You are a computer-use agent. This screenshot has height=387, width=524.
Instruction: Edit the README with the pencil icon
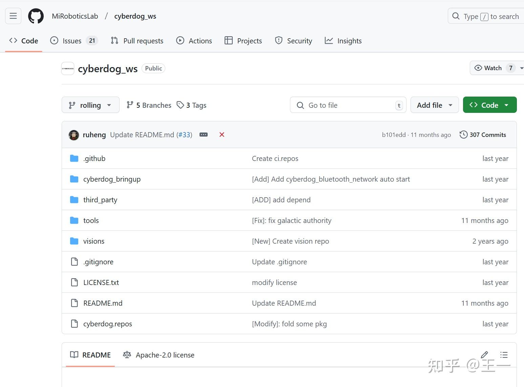(x=484, y=355)
